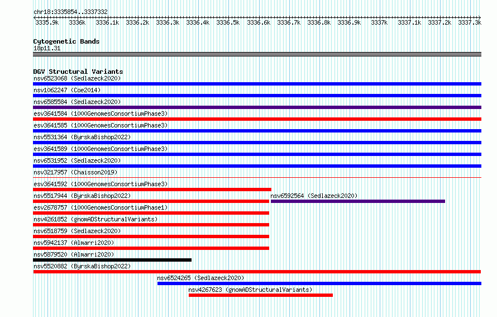Click the 3336k ruler tick label
The height and width of the screenshot is (317, 497).
coord(77,22)
